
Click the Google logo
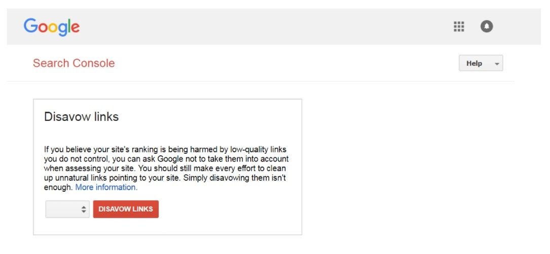pos(52,26)
